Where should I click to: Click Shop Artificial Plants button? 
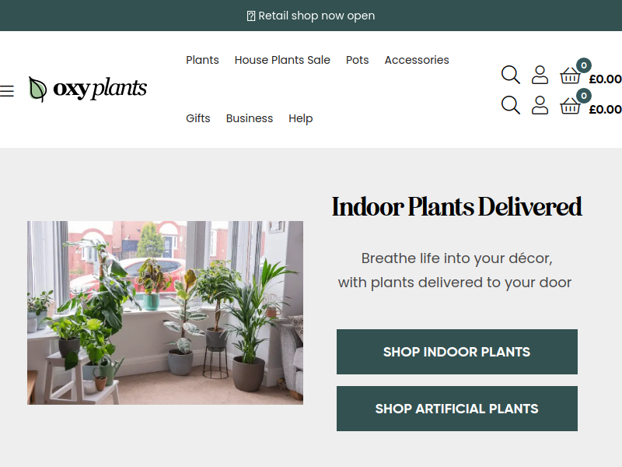pyautogui.click(x=457, y=409)
